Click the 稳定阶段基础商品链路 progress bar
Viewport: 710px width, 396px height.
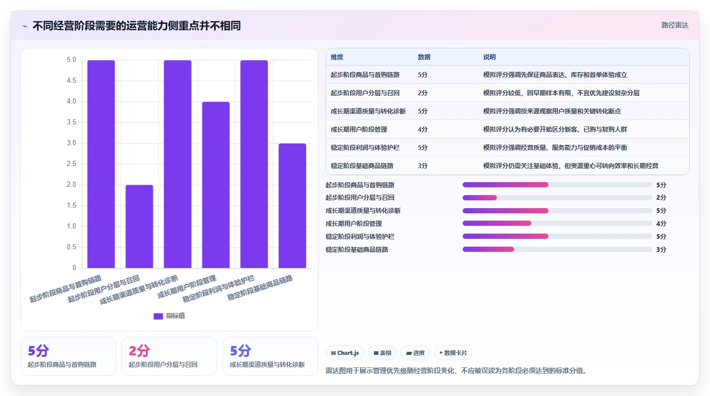click(557, 249)
